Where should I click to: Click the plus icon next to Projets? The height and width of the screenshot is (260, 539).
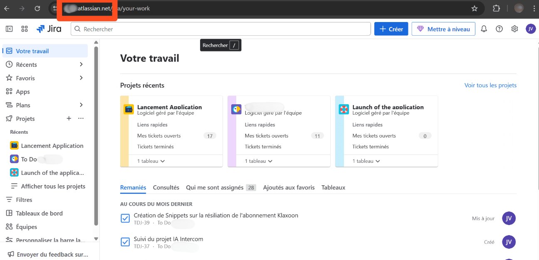click(69, 119)
